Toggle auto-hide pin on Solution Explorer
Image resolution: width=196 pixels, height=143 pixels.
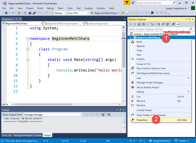pos(189,19)
